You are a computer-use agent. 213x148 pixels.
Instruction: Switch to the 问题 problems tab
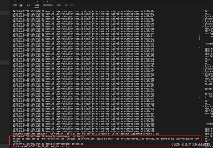tap(15, 5)
